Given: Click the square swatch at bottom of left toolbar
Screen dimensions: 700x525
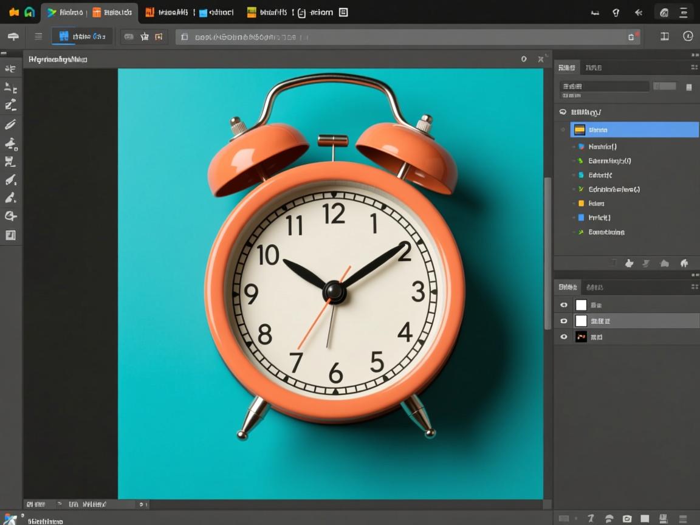Looking at the screenshot, I should click(x=10, y=235).
